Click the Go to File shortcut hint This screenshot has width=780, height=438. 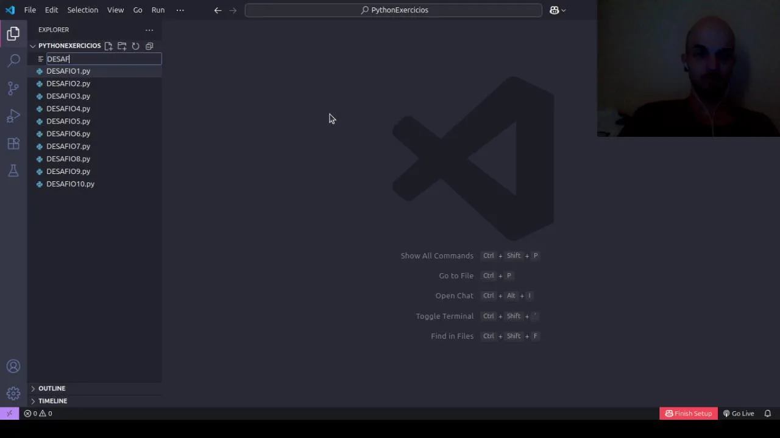tap(476, 276)
